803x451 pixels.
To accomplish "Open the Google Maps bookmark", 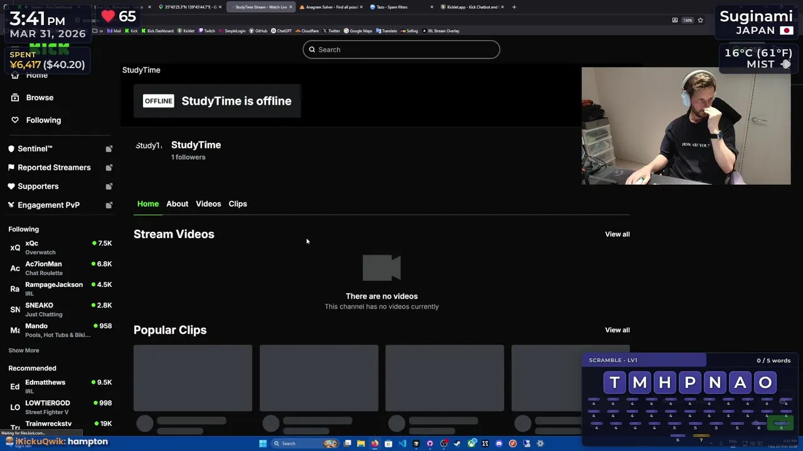I will (358, 31).
